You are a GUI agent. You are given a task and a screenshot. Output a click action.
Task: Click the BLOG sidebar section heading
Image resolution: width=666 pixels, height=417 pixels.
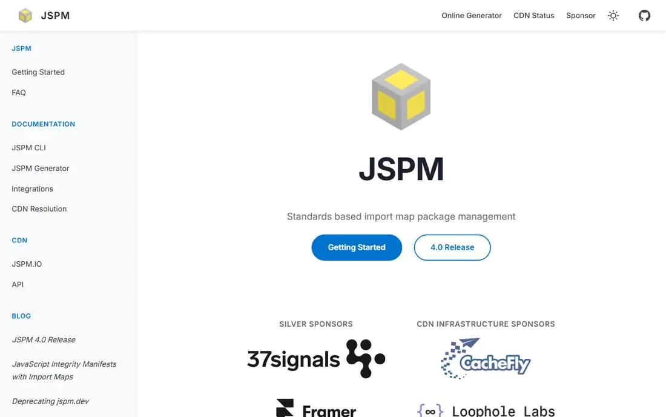point(21,316)
